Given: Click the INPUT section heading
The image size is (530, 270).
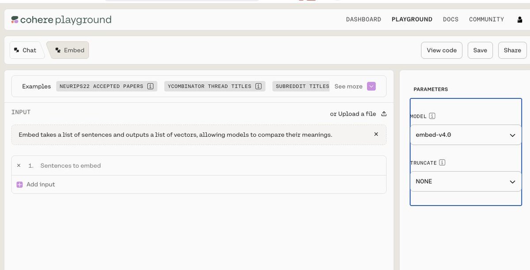Looking at the screenshot, I should pos(21,112).
